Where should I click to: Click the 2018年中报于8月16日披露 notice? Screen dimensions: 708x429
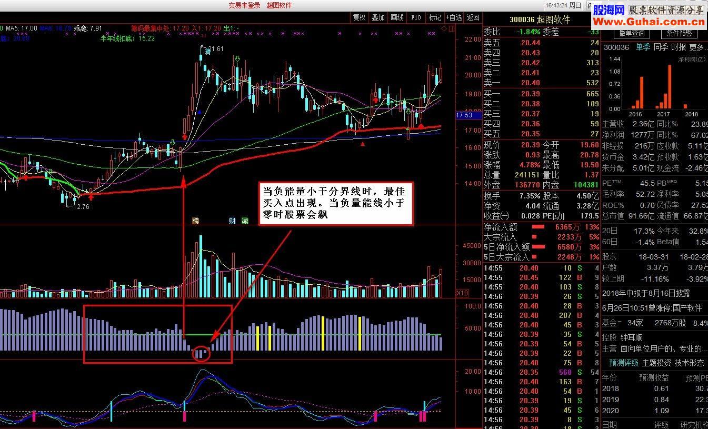(x=646, y=293)
